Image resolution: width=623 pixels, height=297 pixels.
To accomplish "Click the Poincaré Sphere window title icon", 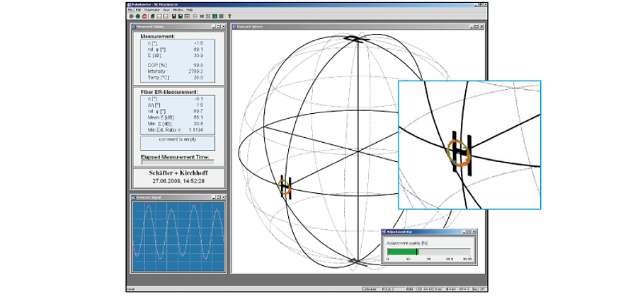I will [x=235, y=27].
